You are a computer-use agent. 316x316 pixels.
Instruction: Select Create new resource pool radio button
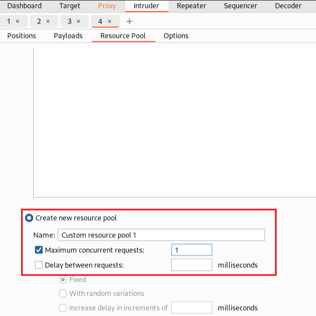[29, 218]
